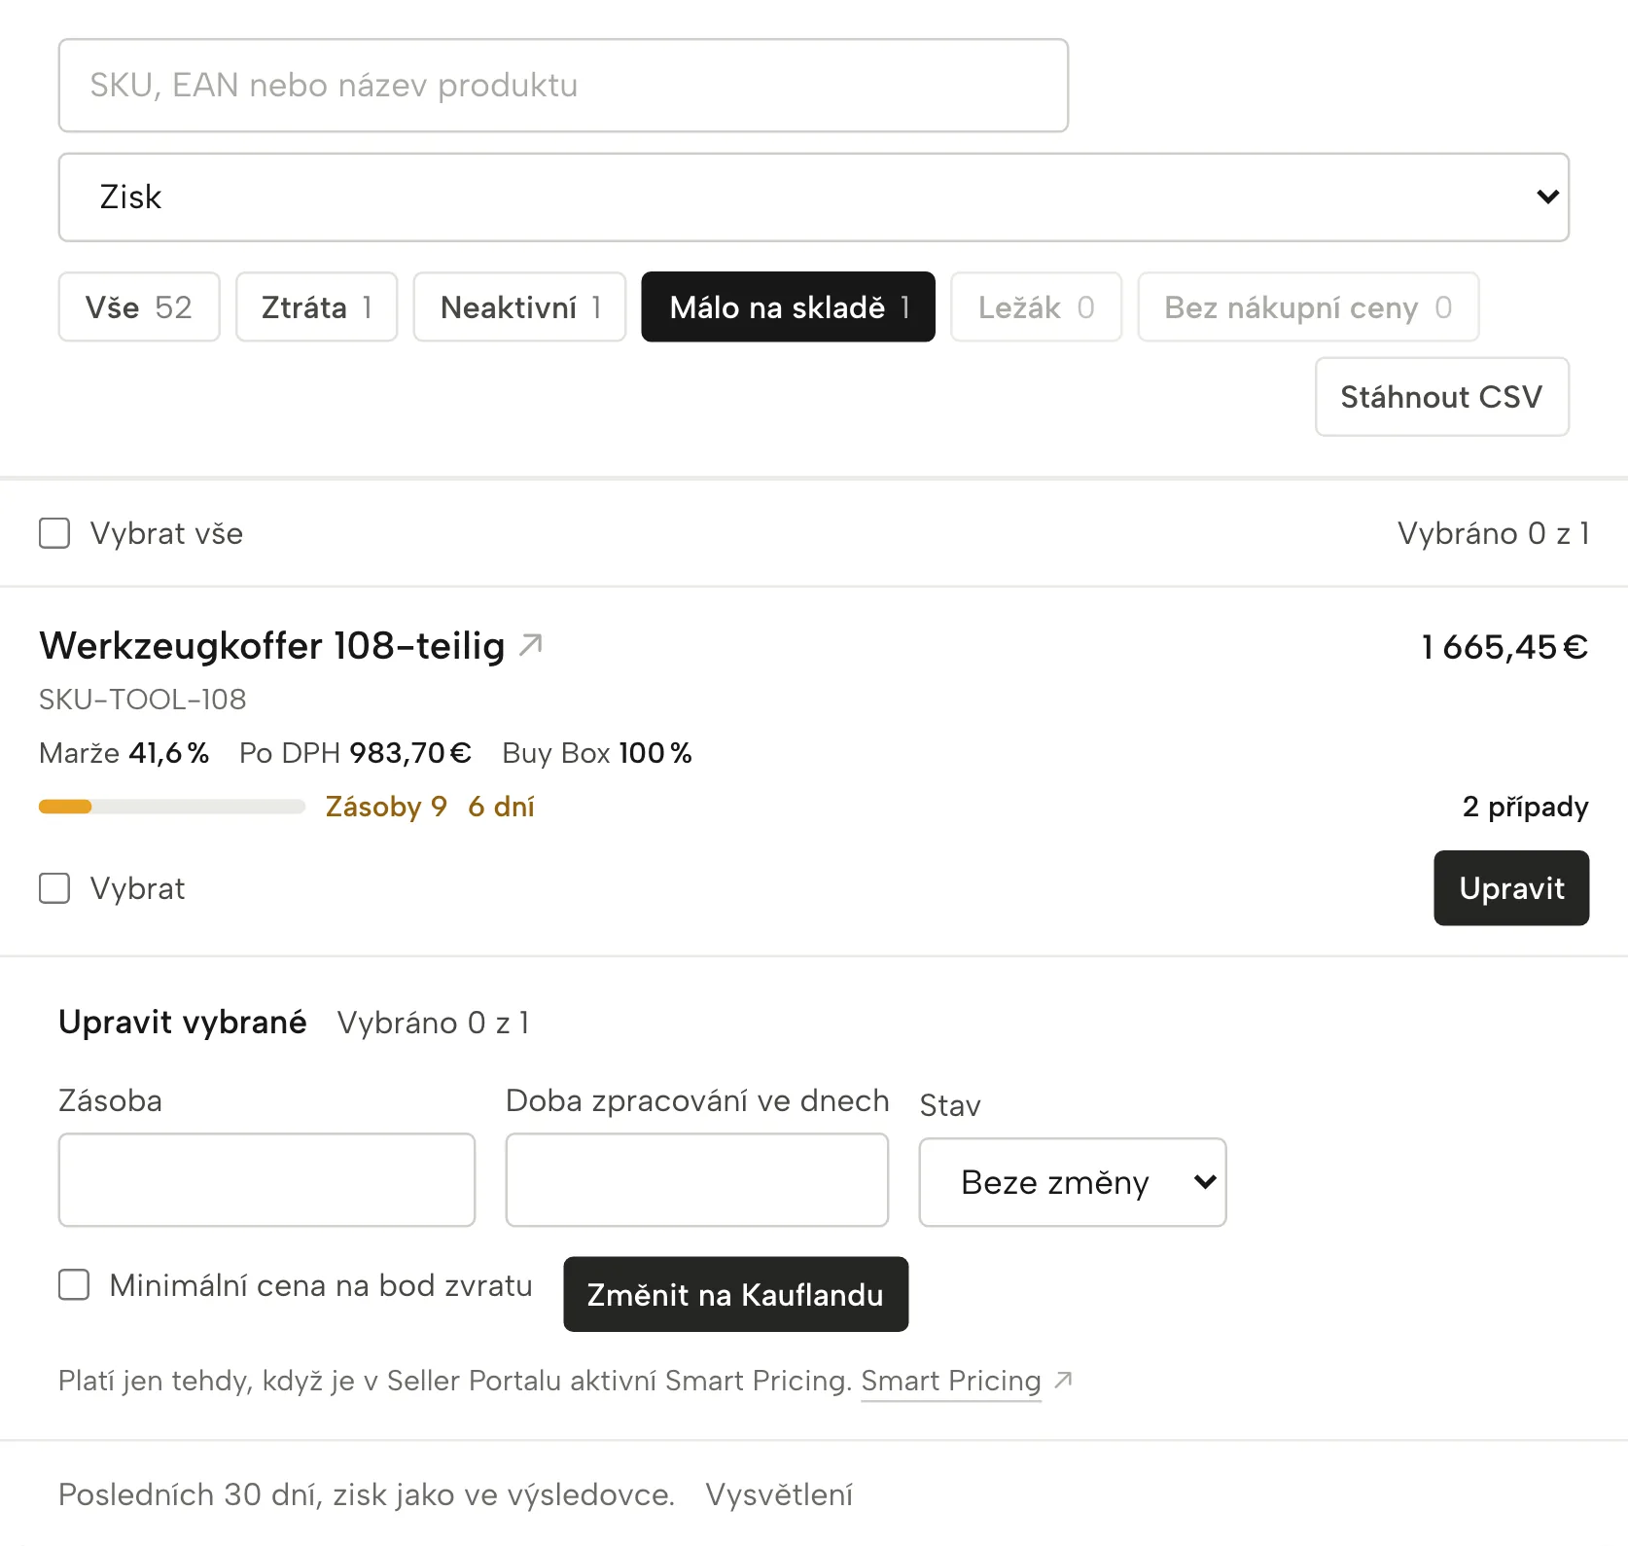
Task: Click the Změnit na Kauflandu button
Action: [x=736, y=1294]
